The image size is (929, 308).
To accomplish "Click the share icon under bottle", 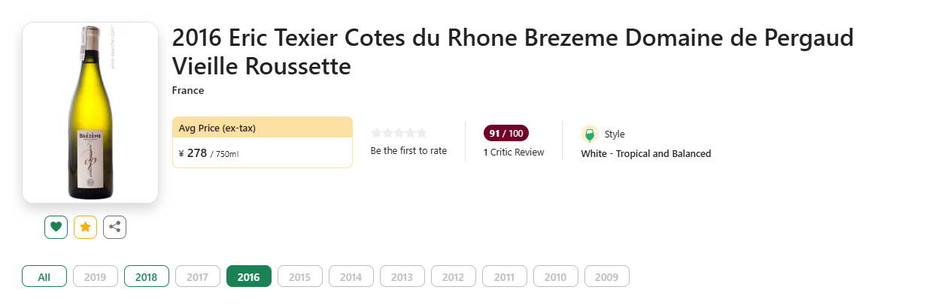I will pos(114,227).
